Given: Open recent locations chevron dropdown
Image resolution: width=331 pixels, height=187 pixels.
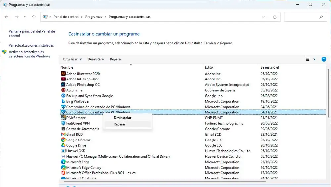Looking at the screenshot, I should pyautogui.click(x=25, y=17).
